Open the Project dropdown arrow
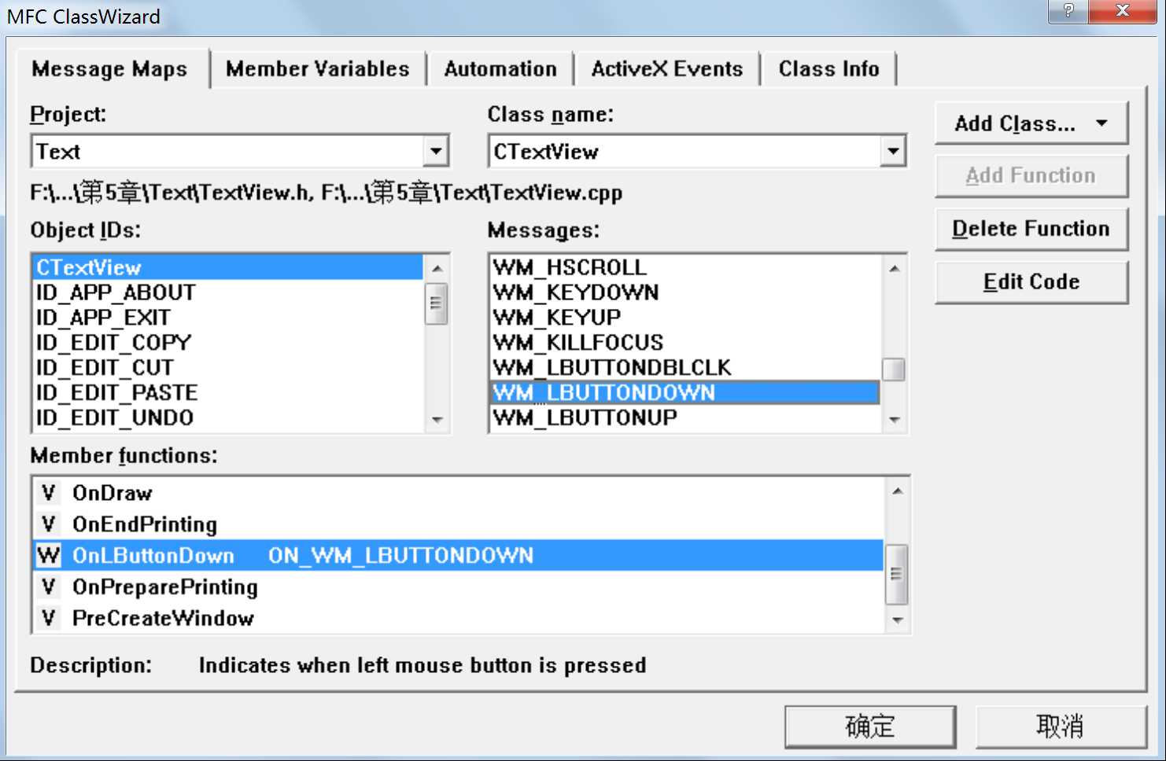Image resolution: width=1166 pixels, height=761 pixels. coord(435,151)
